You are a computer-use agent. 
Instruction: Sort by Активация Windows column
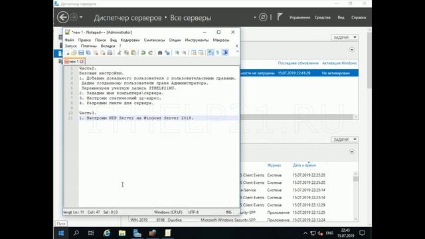(339, 63)
